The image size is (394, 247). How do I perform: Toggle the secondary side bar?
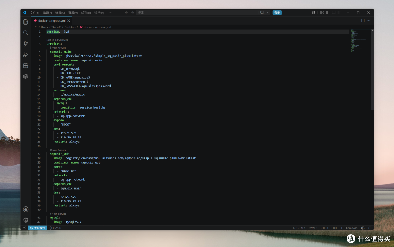(x=340, y=12)
